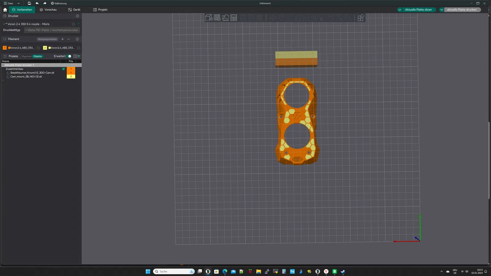Open Microsoft Edge from taskbar

pos(225,271)
